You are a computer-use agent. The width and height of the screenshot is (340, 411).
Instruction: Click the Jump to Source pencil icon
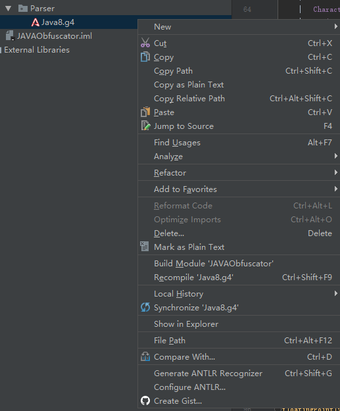tap(146, 126)
